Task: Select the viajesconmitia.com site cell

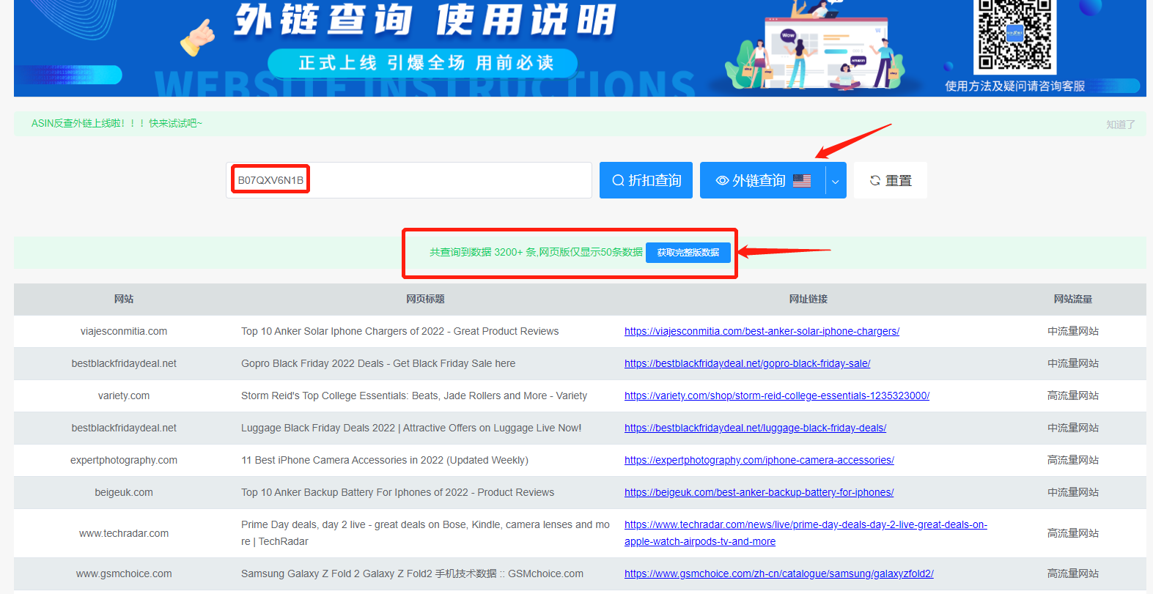Action: (124, 331)
